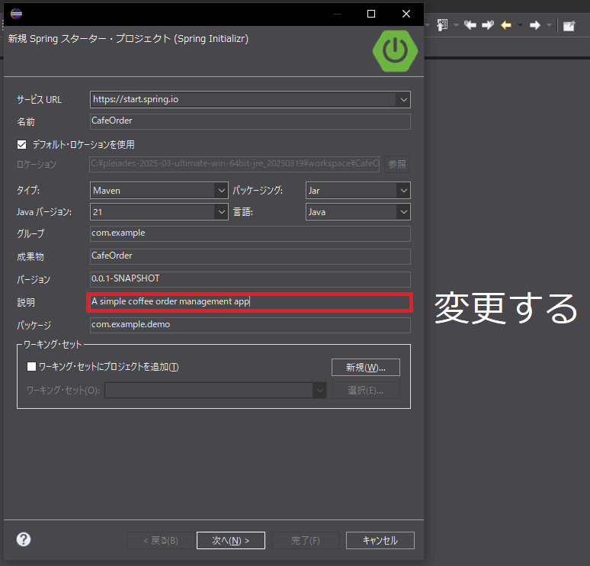Click the https://start.spring.io URL text

pyautogui.click(x=136, y=99)
